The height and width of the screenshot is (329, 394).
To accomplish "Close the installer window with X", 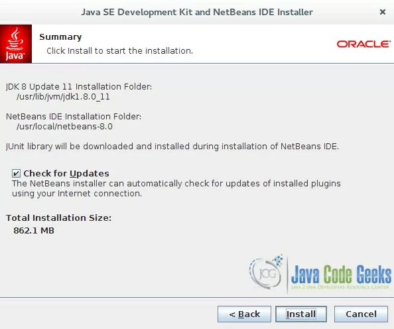I will point(383,12).
